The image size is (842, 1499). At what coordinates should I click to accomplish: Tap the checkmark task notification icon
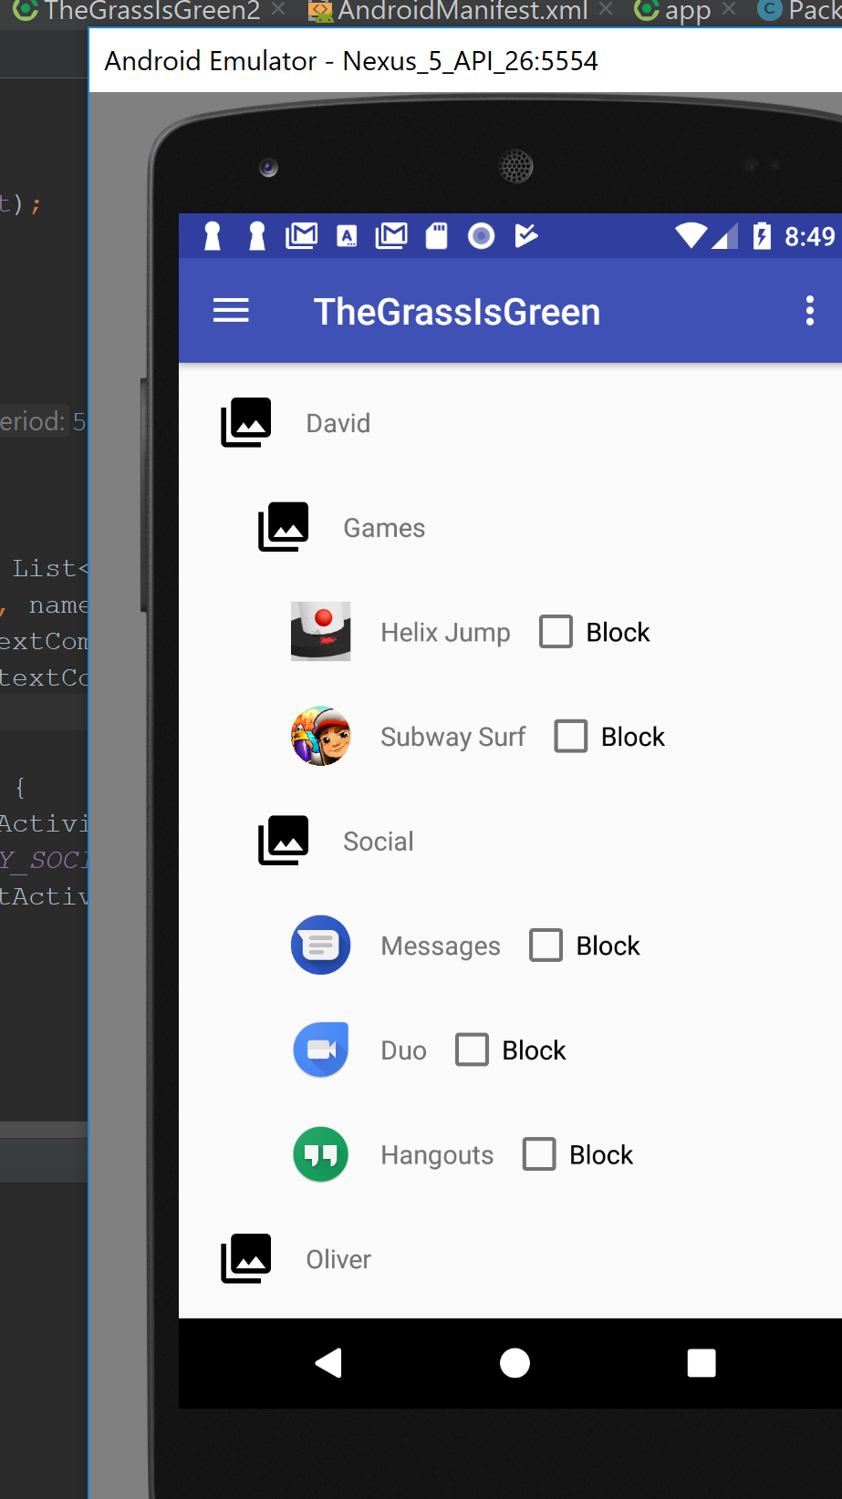coord(526,236)
